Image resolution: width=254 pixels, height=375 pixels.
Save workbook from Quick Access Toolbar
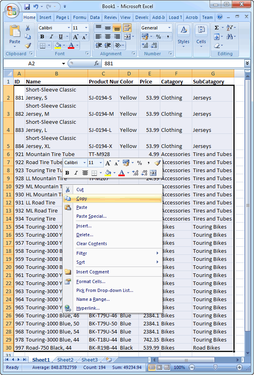tap(27, 6)
